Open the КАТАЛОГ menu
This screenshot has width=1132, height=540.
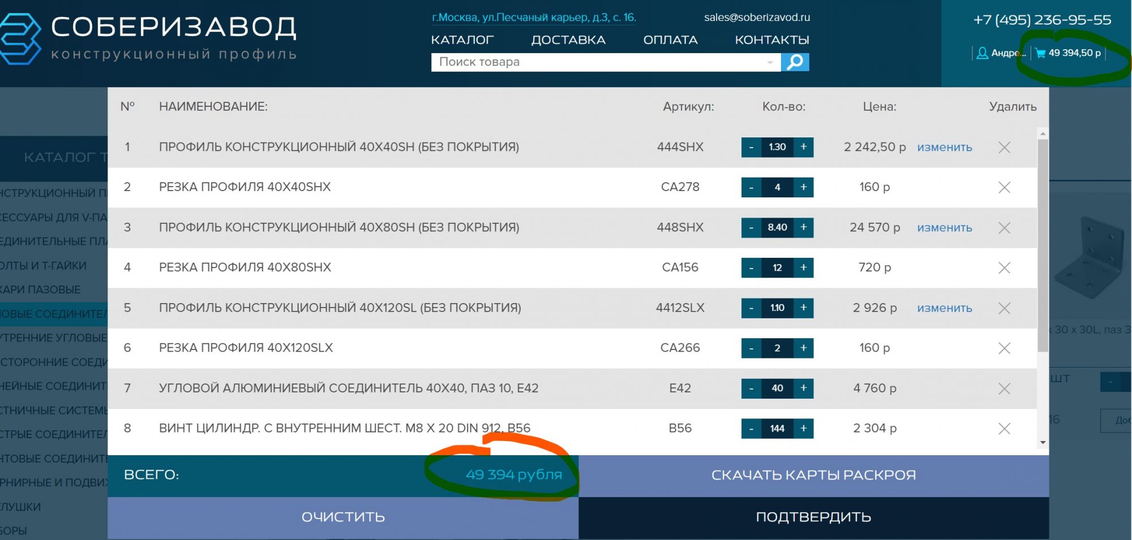pyautogui.click(x=462, y=40)
